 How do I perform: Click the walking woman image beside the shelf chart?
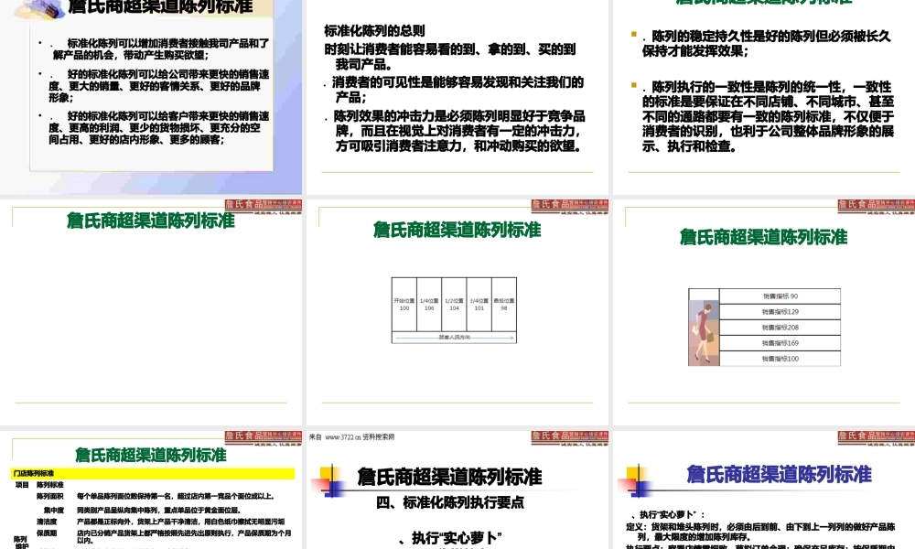tap(704, 332)
